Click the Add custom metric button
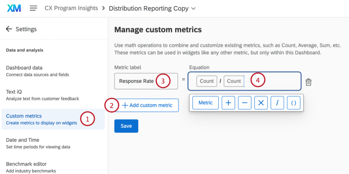 (147, 105)
